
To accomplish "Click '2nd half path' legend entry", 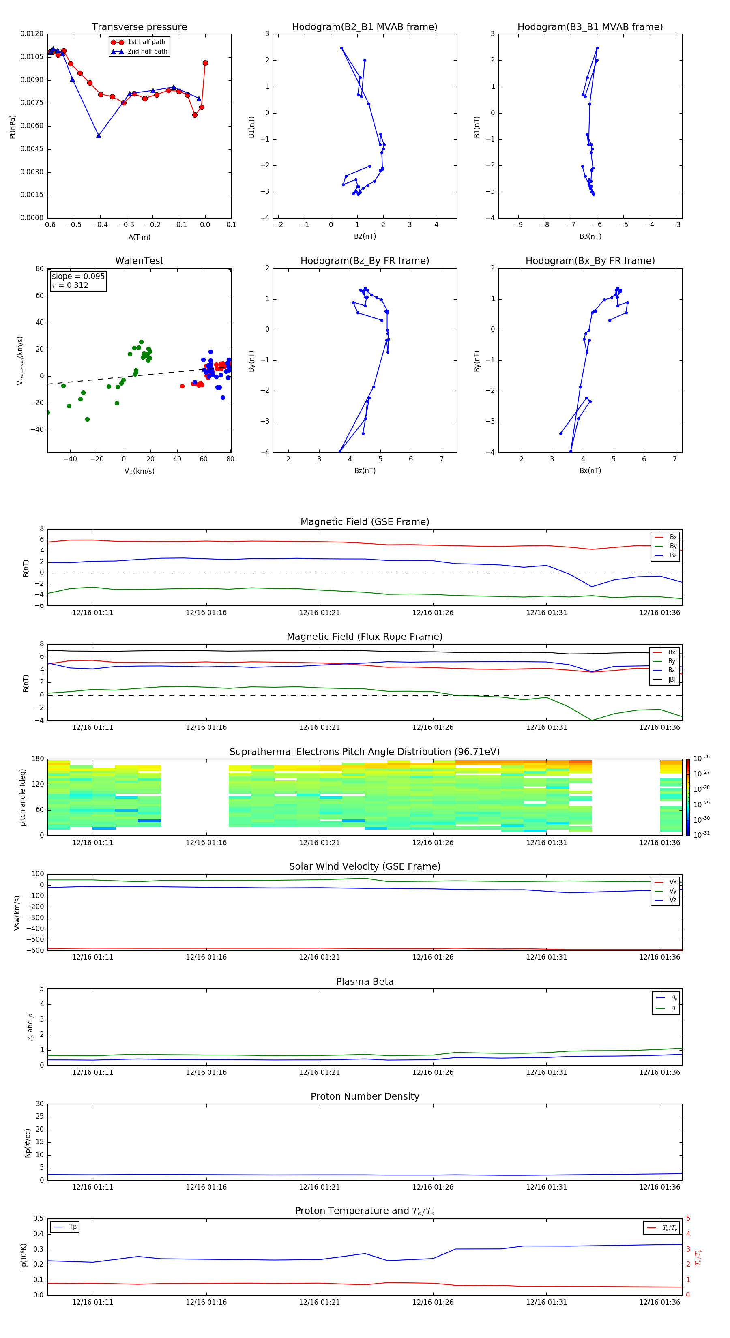I will (x=139, y=51).
